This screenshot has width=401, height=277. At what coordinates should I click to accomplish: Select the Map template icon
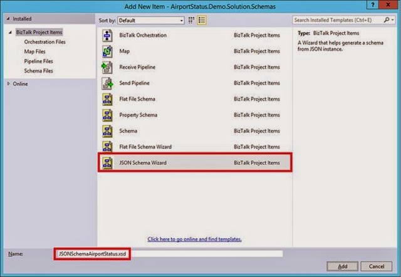[x=107, y=51]
